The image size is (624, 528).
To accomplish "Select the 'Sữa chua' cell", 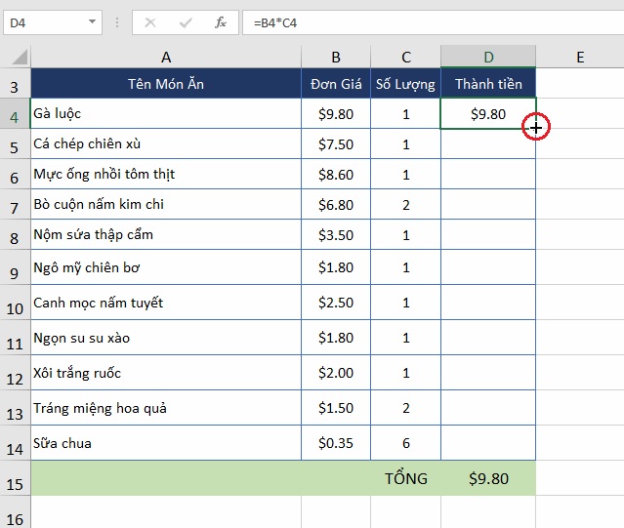I will click(x=166, y=442).
